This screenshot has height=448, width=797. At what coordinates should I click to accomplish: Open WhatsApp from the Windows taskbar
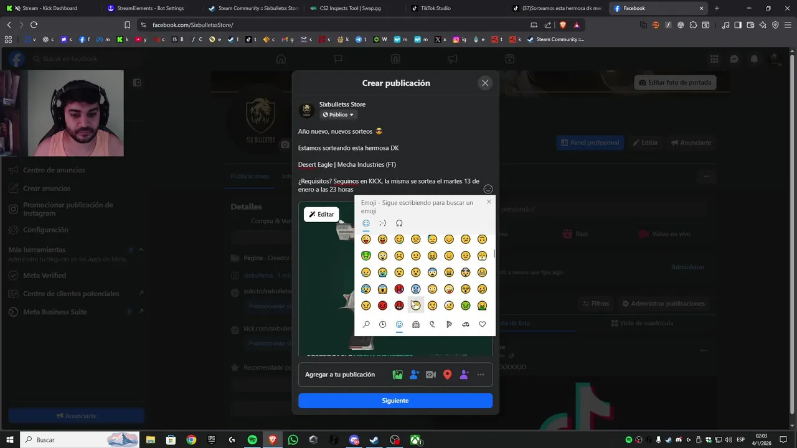[x=293, y=440]
